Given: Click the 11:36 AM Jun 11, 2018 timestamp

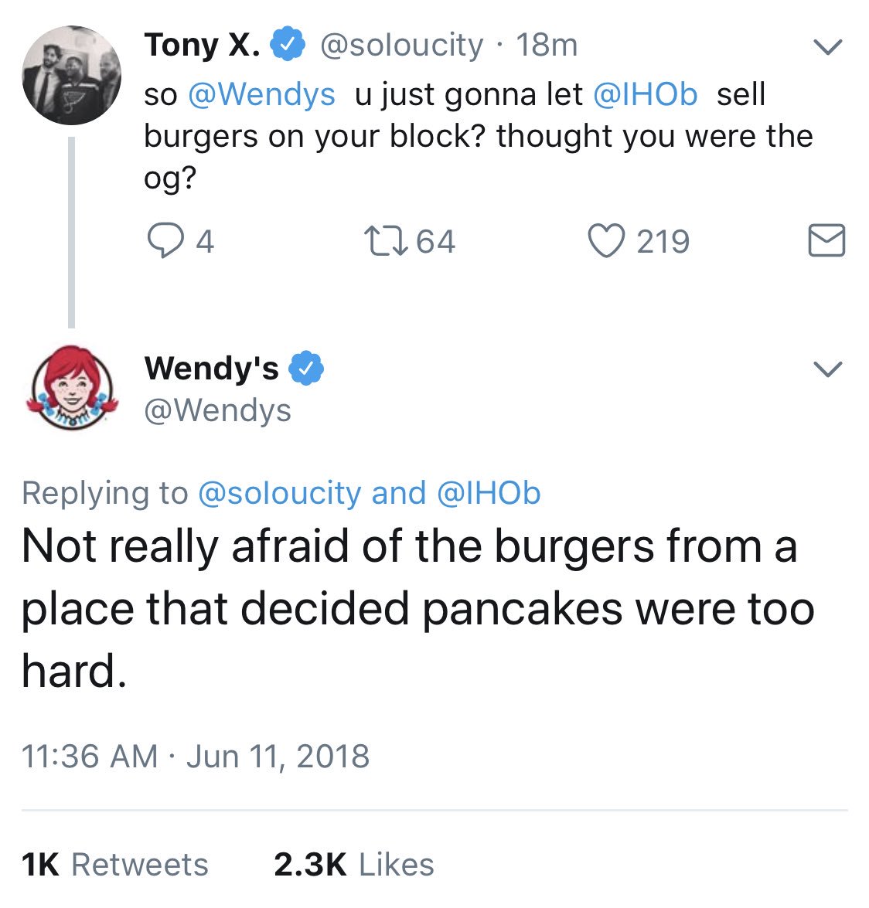Looking at the screenshot, I should 196,757.
